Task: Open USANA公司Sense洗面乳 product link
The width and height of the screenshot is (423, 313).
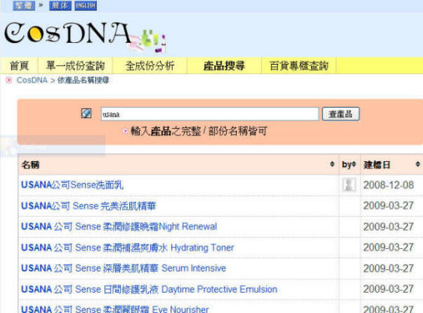Action: pos(72,185)
